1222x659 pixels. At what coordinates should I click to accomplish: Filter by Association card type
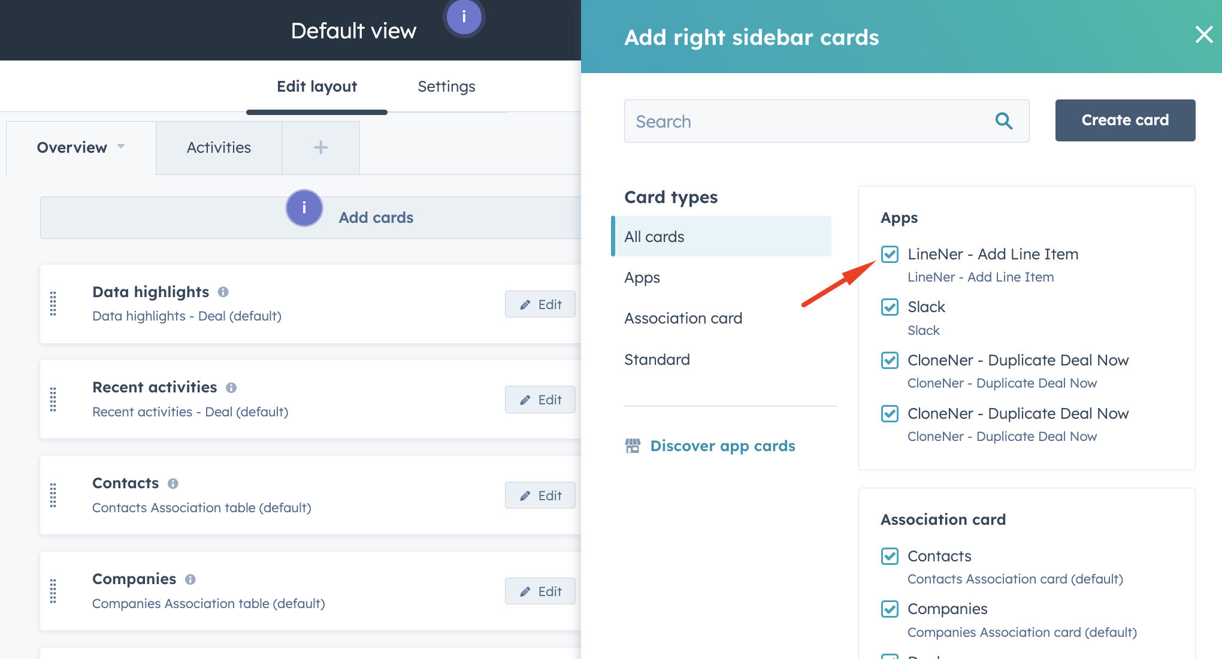683,318
